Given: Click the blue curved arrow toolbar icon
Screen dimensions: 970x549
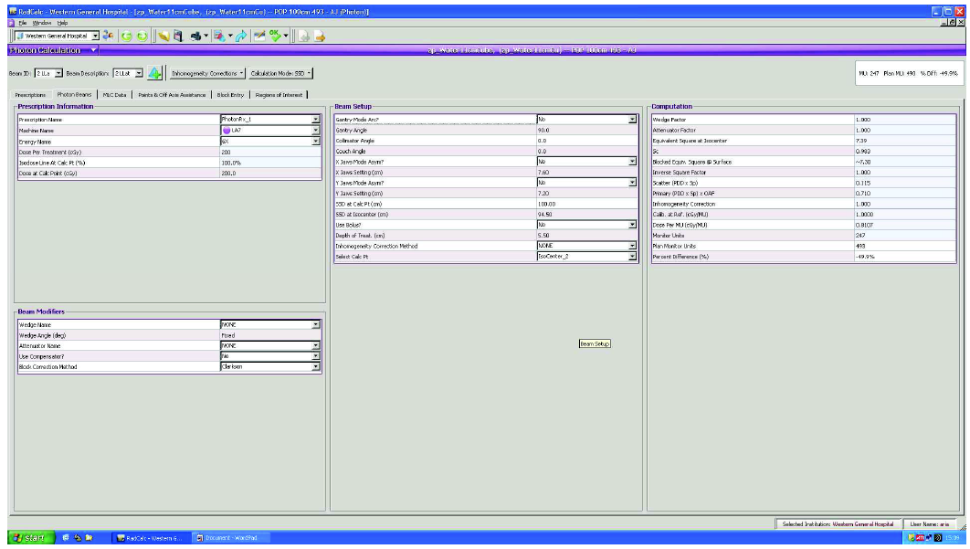Looking at the screenshot, I should tap(241, 36).
